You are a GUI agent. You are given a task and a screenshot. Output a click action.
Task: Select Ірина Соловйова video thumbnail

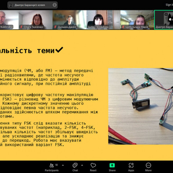click(x=103, y=20)
